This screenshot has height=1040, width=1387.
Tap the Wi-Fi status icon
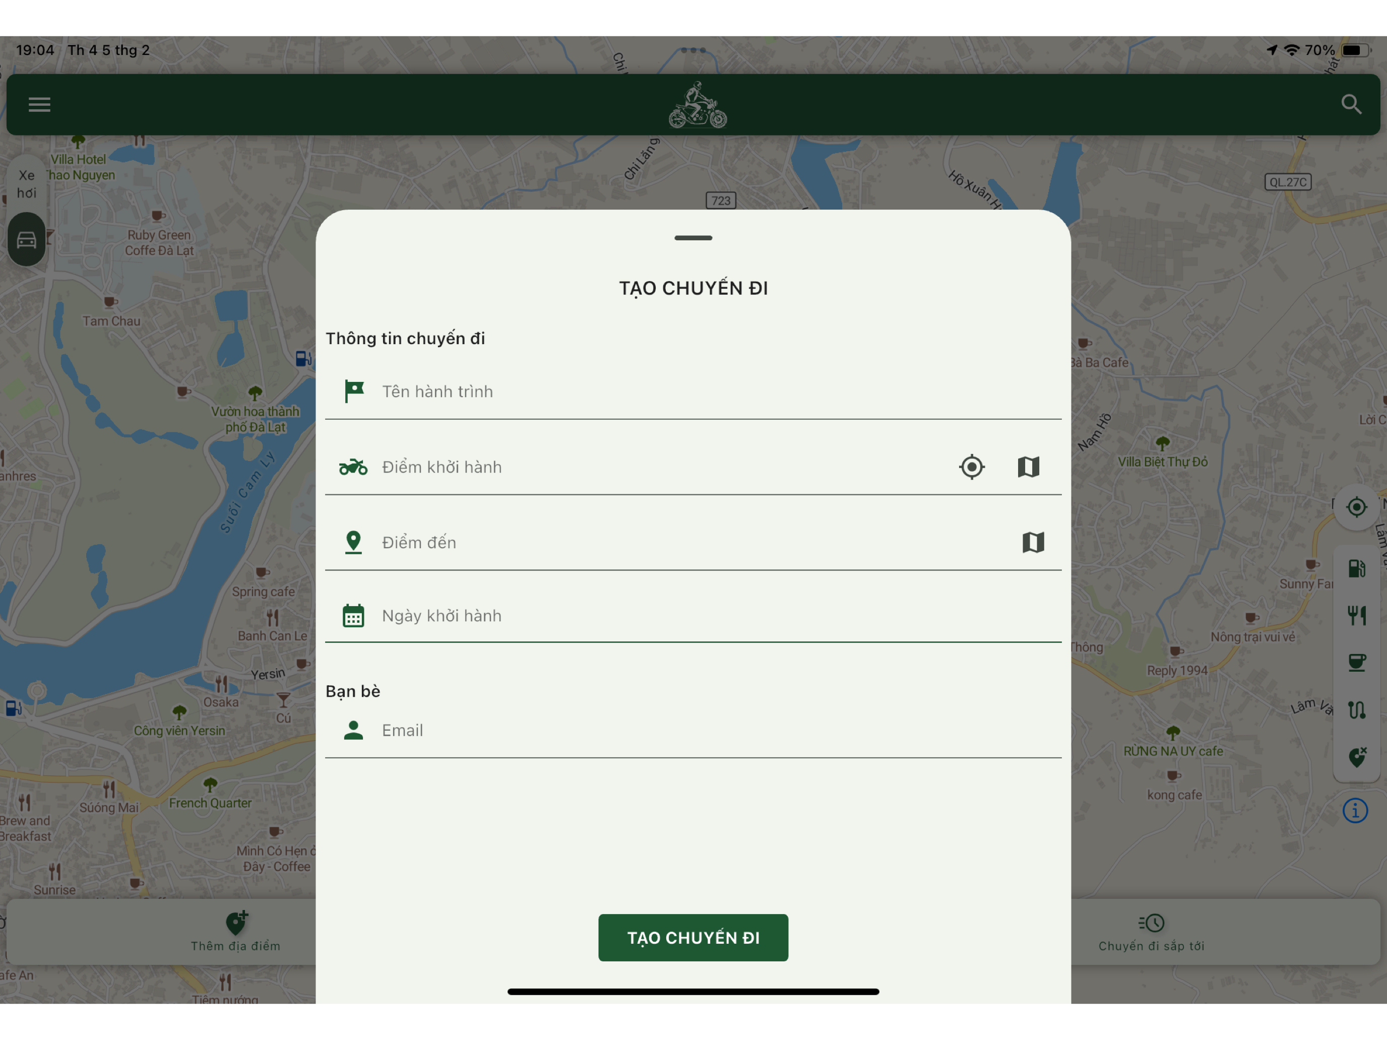click(x=1292, y=50)
